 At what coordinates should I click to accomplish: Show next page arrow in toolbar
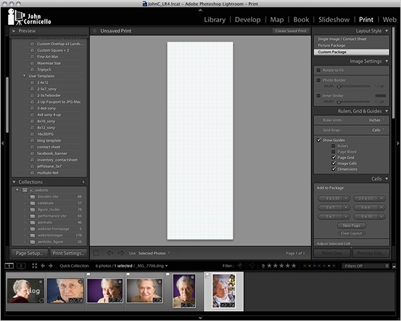click(x=121, y=253)
